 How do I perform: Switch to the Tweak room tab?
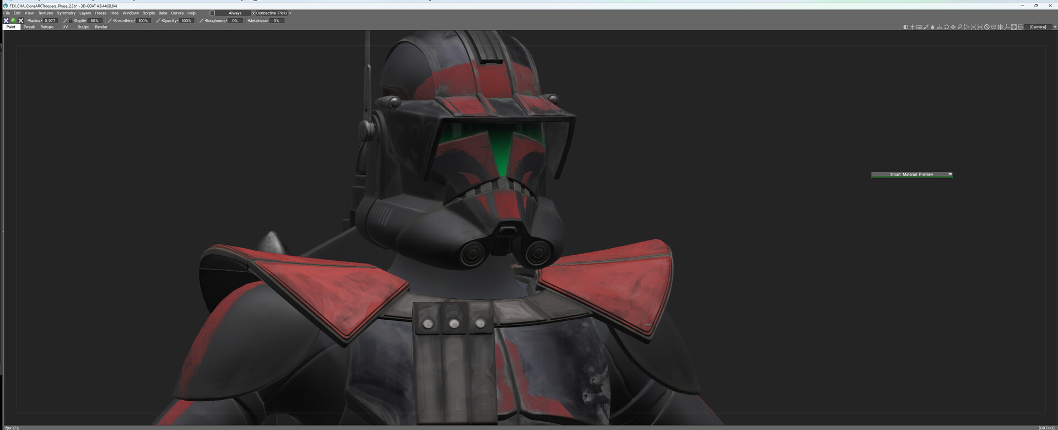point(29,27)
